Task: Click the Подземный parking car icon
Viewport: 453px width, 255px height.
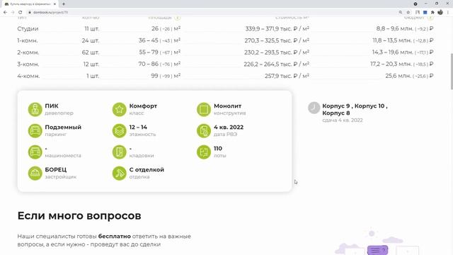Action: (35, 130)
